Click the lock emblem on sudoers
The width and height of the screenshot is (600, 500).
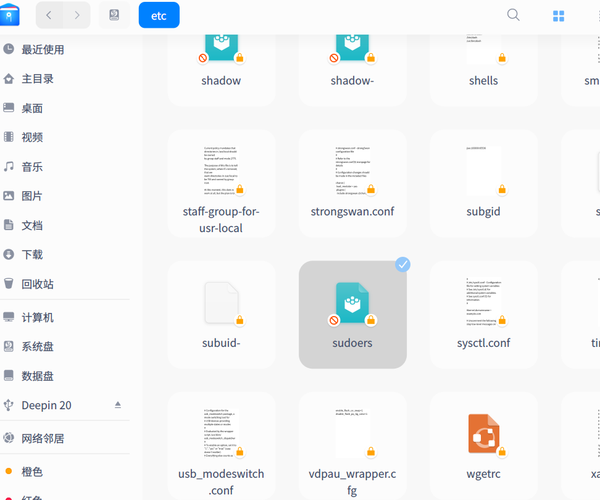(371, 320)
